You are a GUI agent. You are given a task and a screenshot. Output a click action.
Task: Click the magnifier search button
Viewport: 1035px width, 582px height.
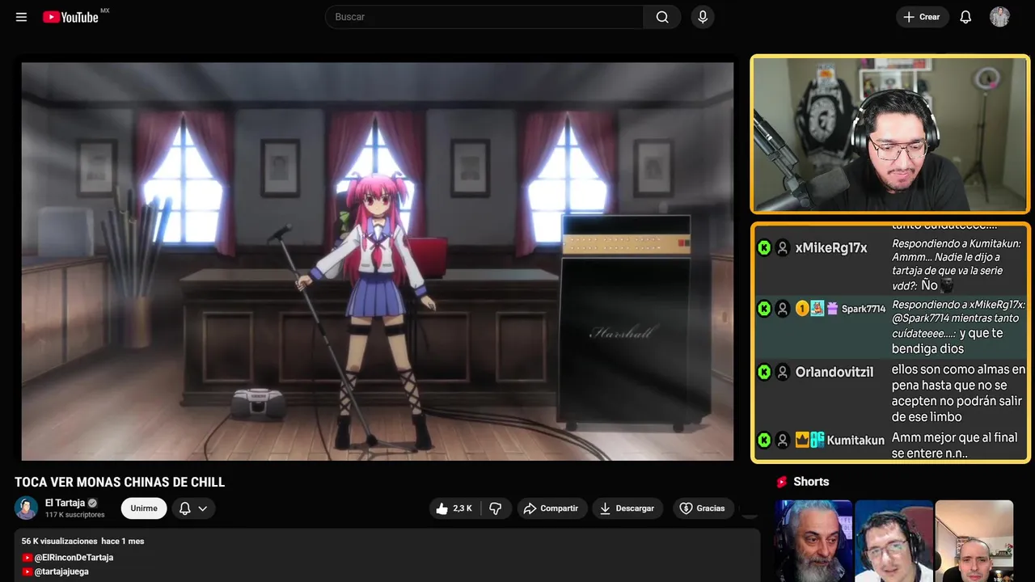[662, 17]
